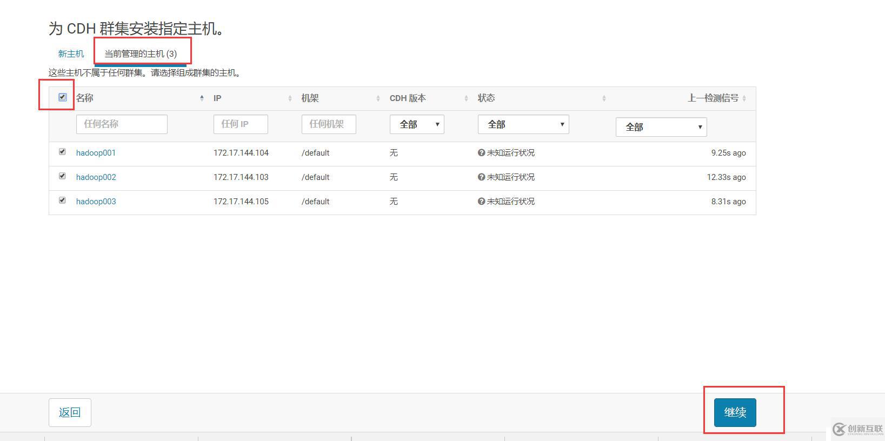
Task: Focus the 任何 IP filter field
Action: (x=241, y=124)
